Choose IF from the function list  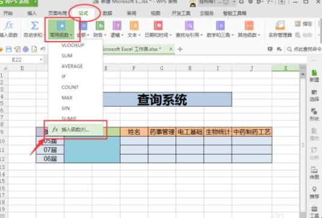[x=75, y=77]
